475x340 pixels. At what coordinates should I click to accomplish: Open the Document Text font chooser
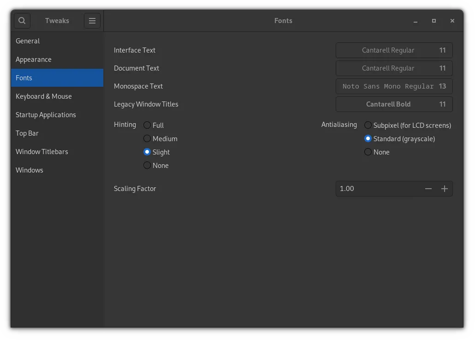tap(394, 68)
